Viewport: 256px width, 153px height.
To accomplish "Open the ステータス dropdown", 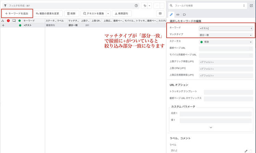I will tap(226, 42).
